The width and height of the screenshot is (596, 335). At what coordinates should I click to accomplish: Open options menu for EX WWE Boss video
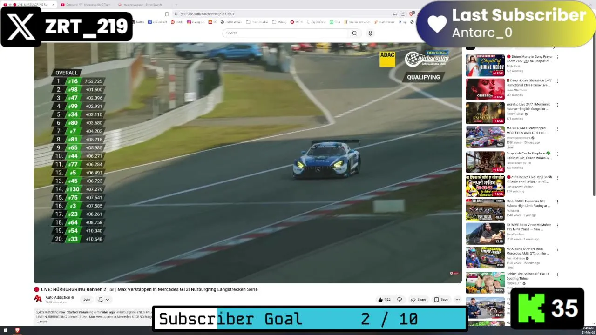(x=557, y=226)
